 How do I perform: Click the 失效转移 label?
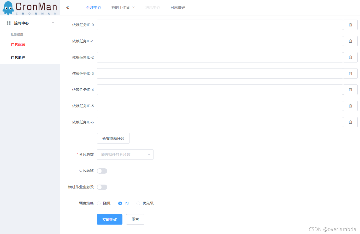tap(86, 171)
